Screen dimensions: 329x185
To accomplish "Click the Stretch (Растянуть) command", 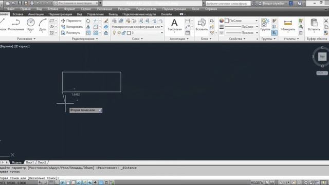I will (x=70, y=33).
